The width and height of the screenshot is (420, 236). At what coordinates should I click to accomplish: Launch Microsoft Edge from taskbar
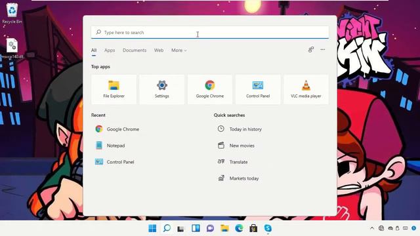pyautogui.click(x=239, y=228)
